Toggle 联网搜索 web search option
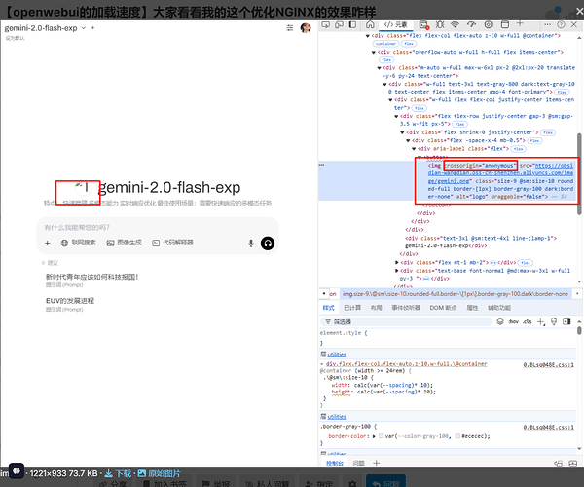The height and width of the screenshot is (487, 584). tap(78, 243)
